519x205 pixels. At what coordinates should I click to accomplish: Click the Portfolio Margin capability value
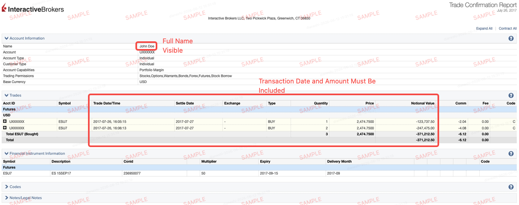[x=152, y=70]
